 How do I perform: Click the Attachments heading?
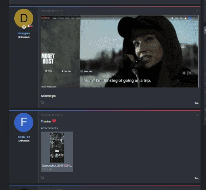(x=49, y=128)
